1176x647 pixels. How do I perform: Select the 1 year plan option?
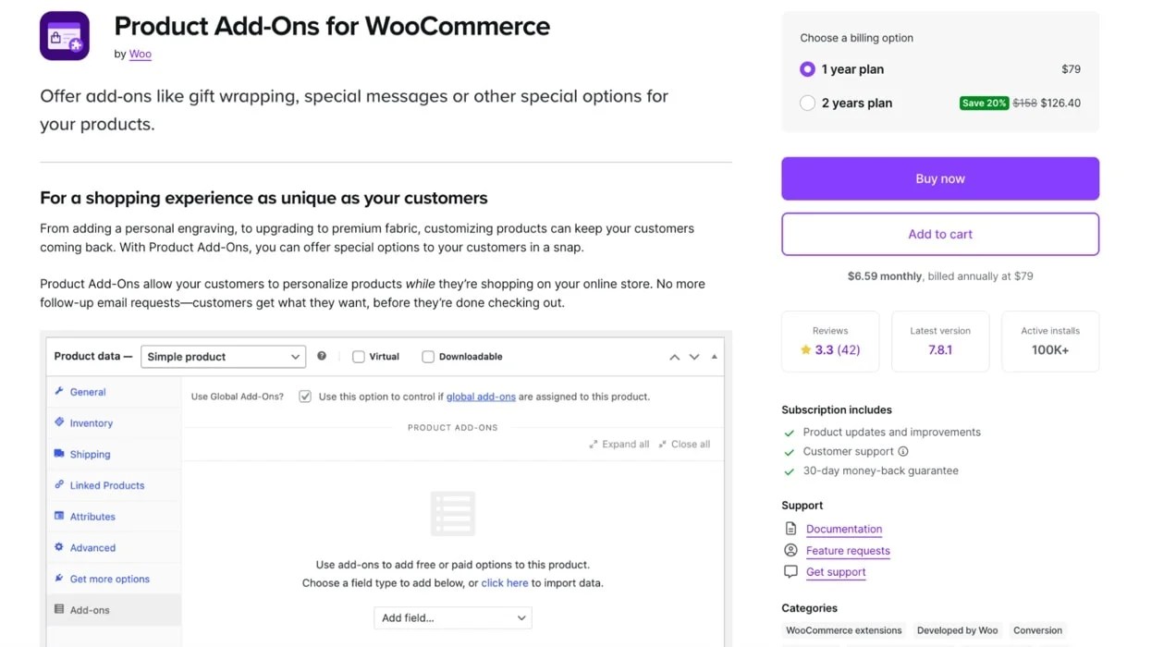click(x=808, y=69)
